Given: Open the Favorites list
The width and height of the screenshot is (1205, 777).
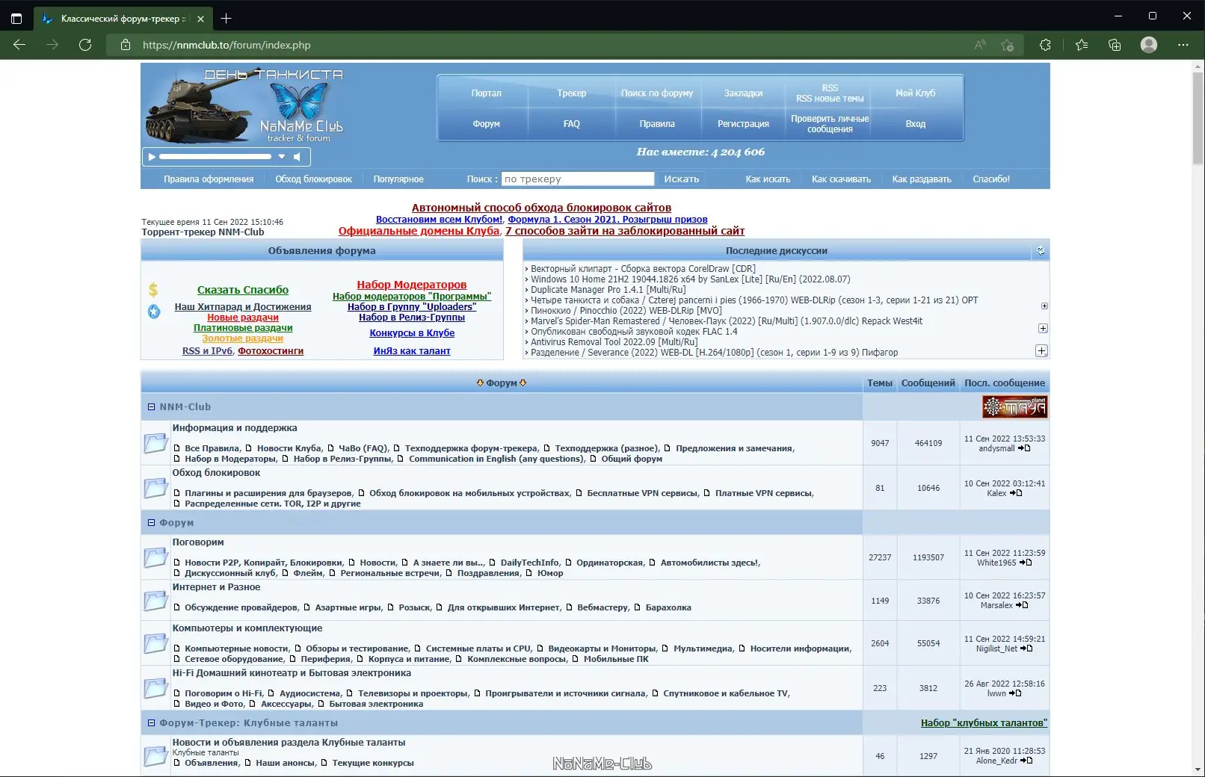Looking at the screenshot, I should point(1082,45).
